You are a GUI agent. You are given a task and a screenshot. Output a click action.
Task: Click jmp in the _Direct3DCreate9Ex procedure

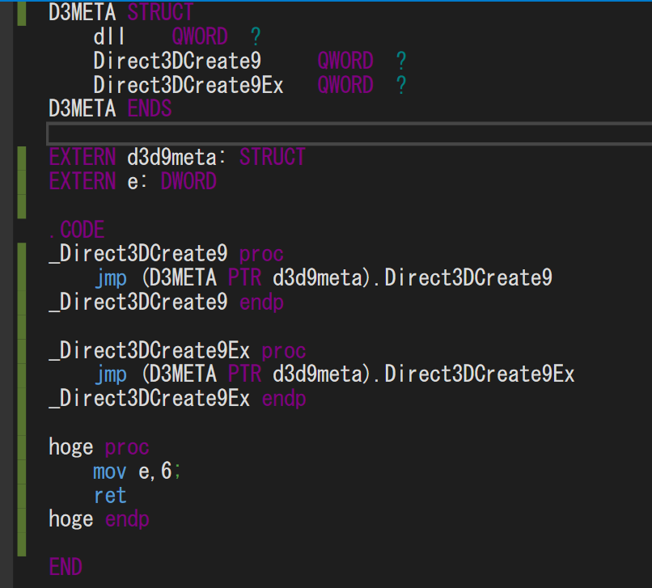point(111,375)
